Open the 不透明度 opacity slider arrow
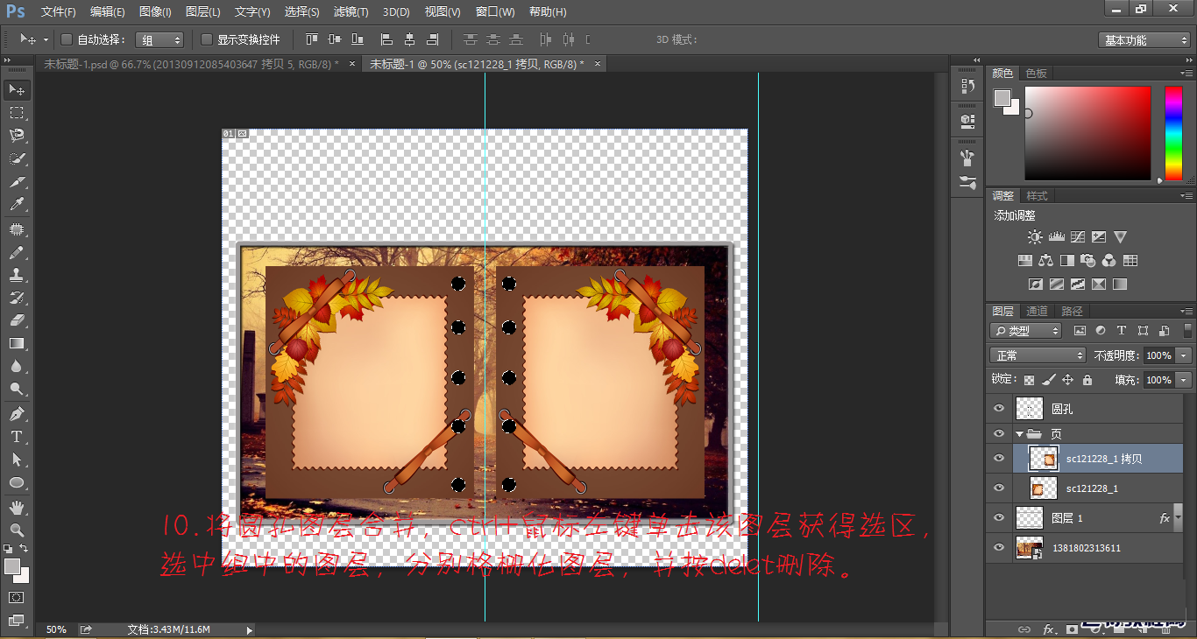This screenshot has height=639, width=1197. (1185, 355)
